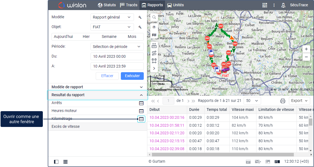Viewport: 314px width, 167px height.
Task: Click the Du date input field
Action: pos(117,57)
